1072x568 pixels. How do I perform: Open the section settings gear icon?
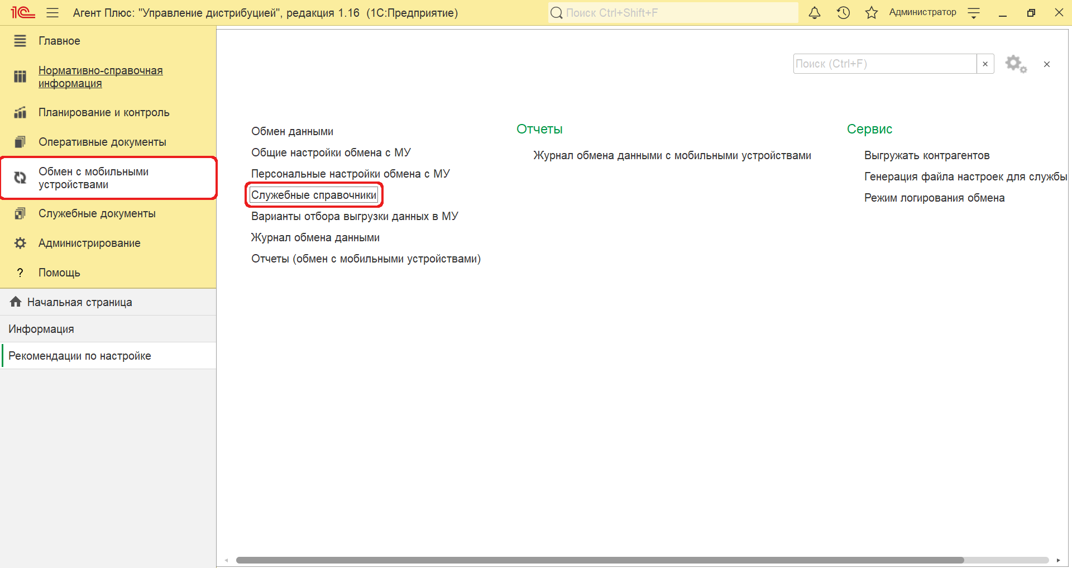coord(1016,64)
